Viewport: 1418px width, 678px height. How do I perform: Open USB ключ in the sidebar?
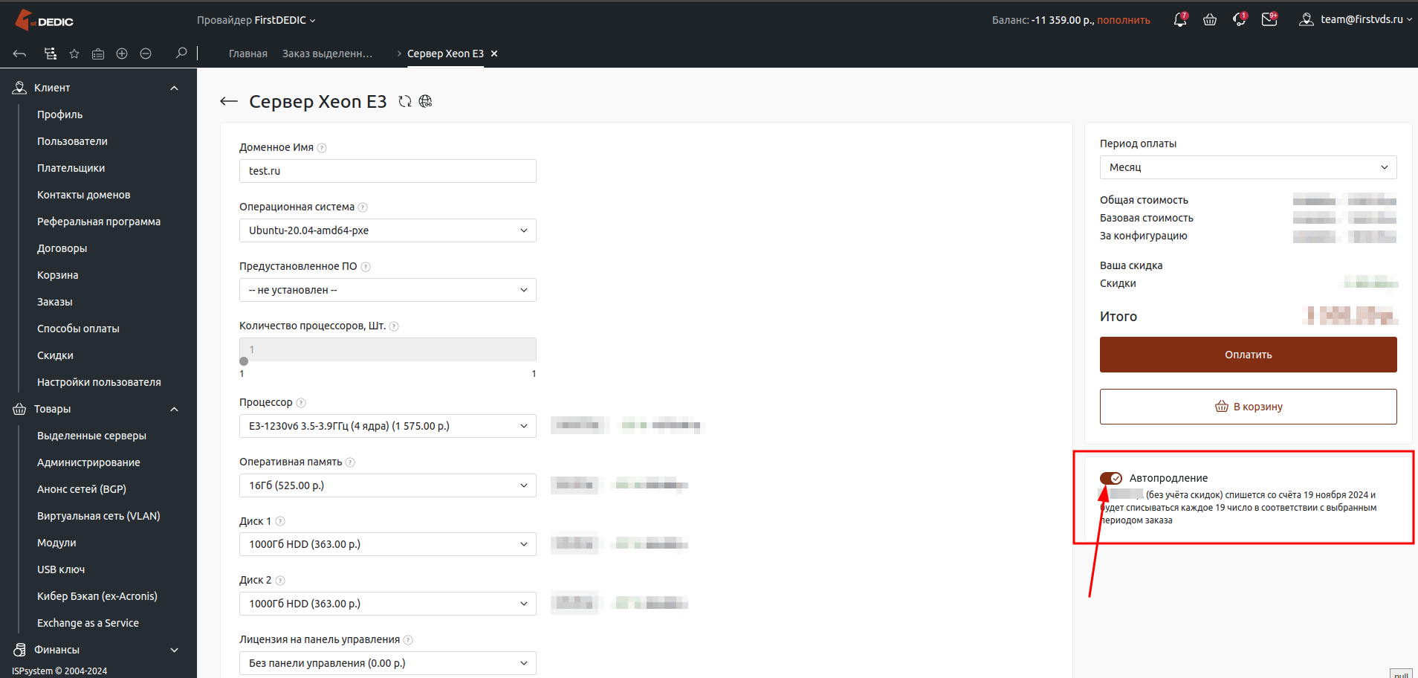(61, 569)
